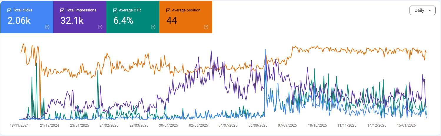The width and height of the screenshot is (441, 136).
Task: Open help question mark on Average CTR card
Action: tap(153, 27)
